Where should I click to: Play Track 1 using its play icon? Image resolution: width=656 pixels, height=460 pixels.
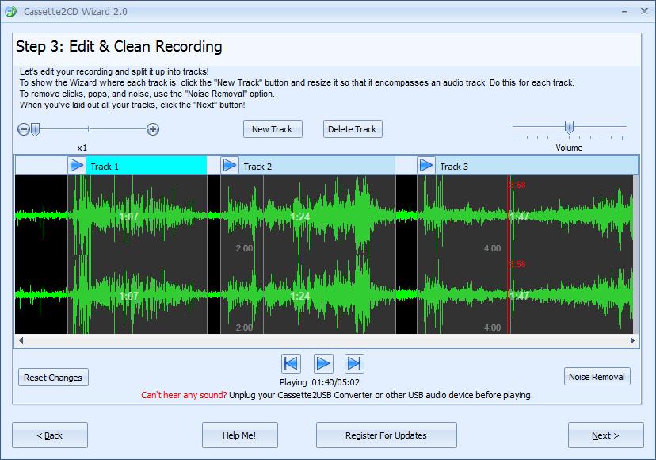77,165
